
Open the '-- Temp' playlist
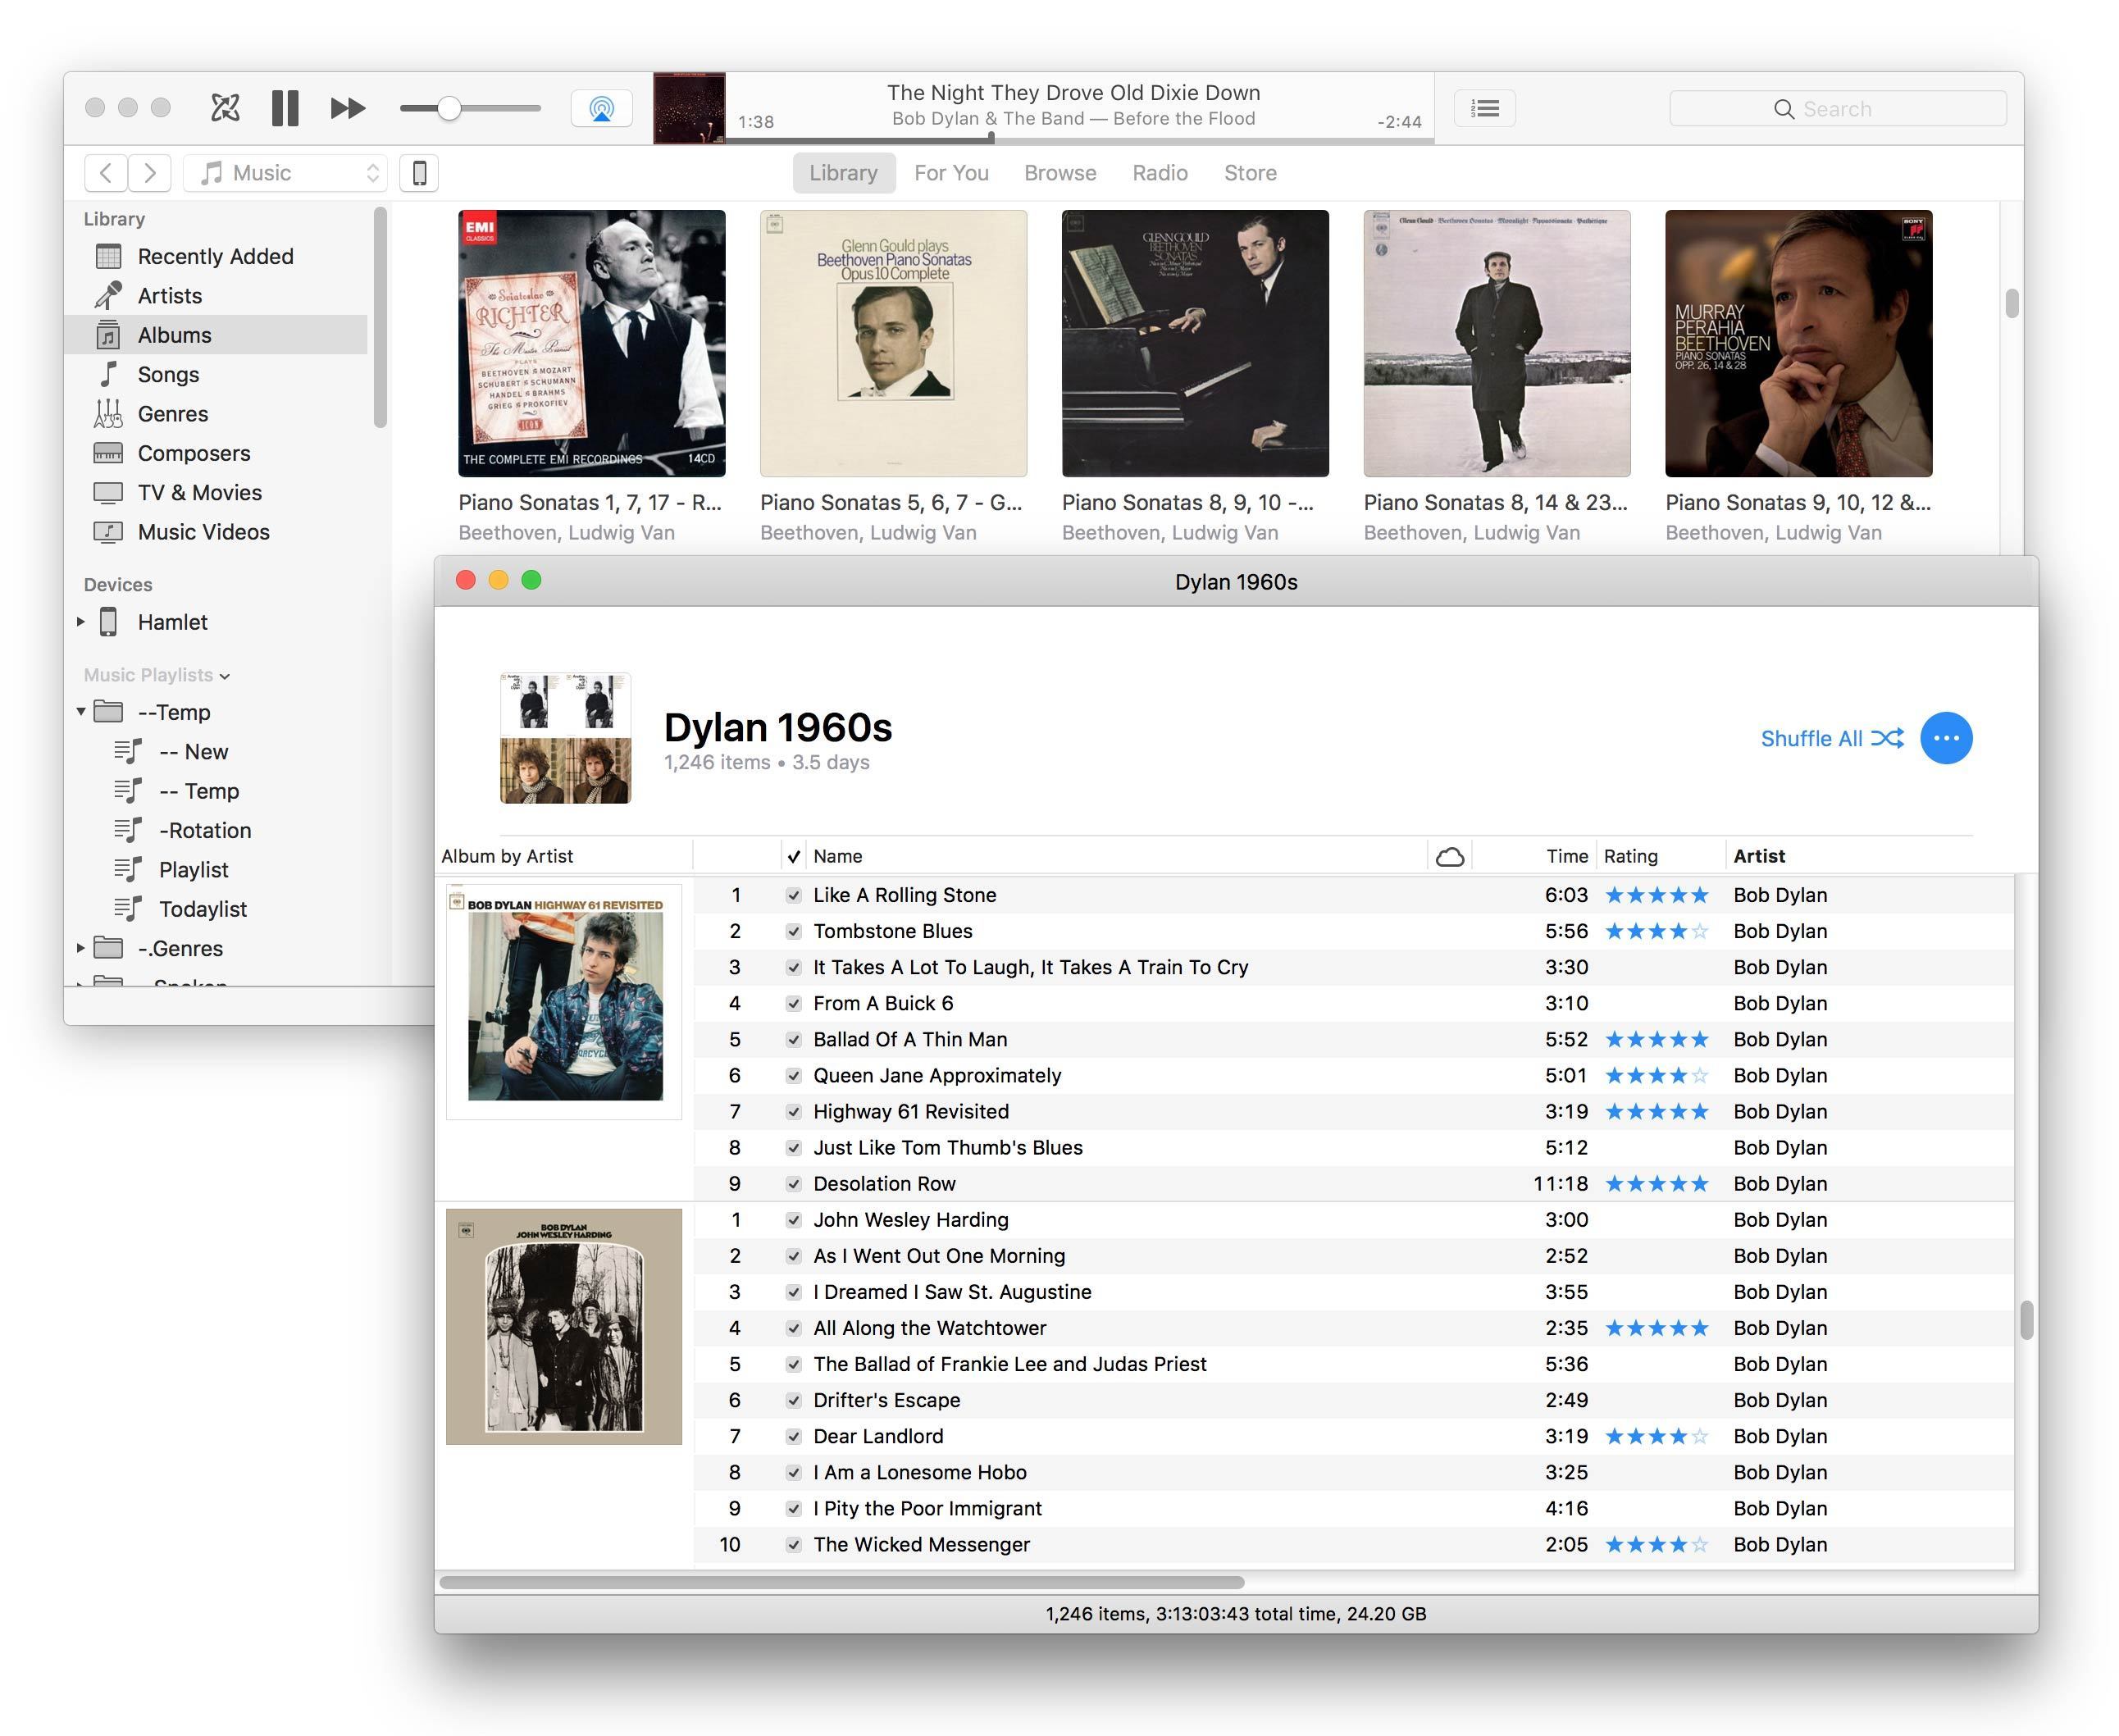(199, 791)
